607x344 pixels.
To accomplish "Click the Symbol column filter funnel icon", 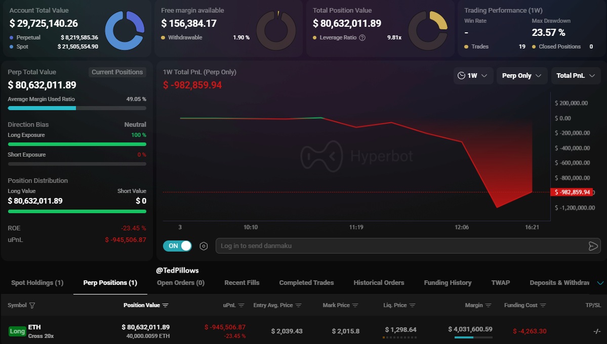I will coord(32,306).
